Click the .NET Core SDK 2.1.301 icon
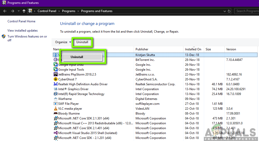Viewport: 259px width, 141px height. click(x=56, y=118)
